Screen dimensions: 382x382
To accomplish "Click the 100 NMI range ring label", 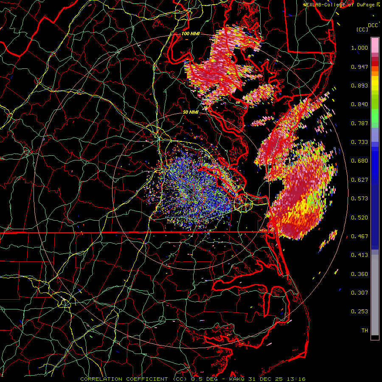I will [x=191, y=34].
